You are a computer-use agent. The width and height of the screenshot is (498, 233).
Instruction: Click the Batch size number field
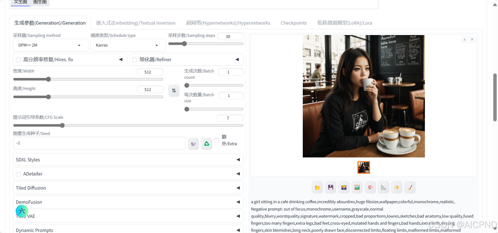click(x=231, y=95)
